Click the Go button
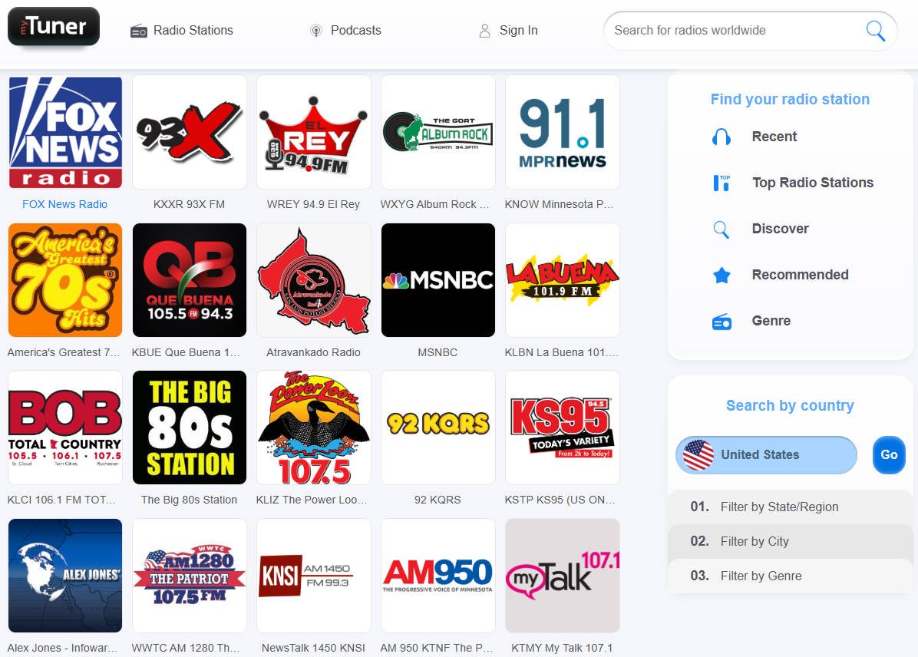 click(889, 455)
